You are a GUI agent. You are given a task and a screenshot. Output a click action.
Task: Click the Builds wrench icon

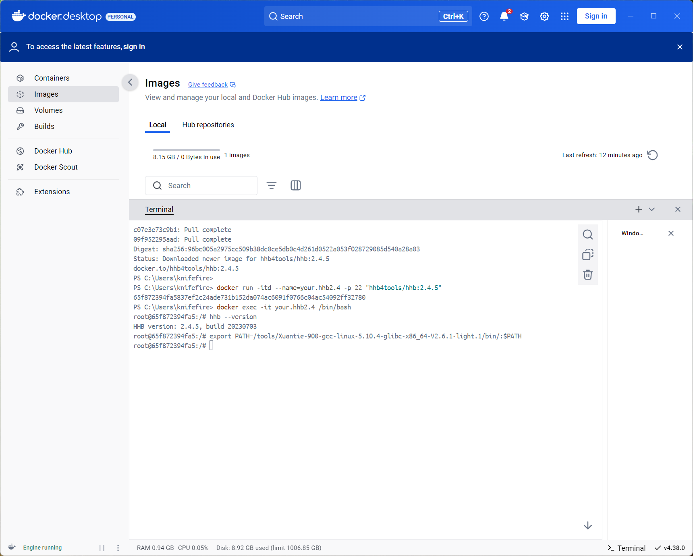20,127
